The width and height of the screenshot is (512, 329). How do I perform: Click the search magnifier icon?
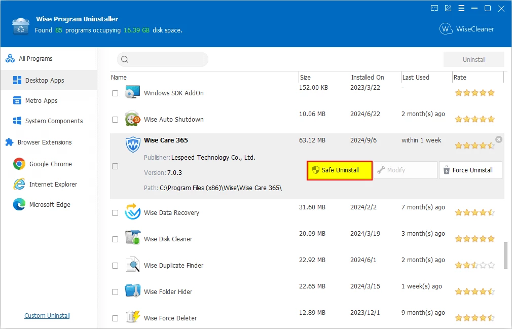coord(125,60)
